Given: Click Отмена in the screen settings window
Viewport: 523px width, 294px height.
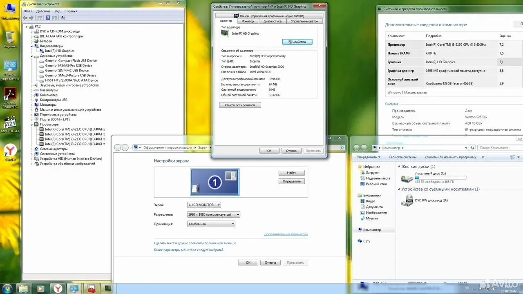Looking at the screenshot, I should 270,263.
